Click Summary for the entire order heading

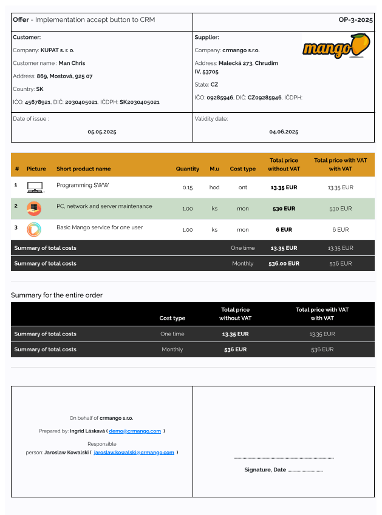[x=56, y=295]
